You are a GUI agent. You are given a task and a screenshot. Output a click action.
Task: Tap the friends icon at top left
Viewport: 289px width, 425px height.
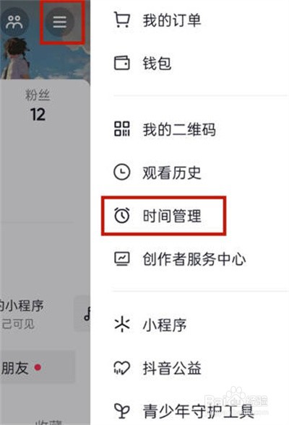(14, 22)
